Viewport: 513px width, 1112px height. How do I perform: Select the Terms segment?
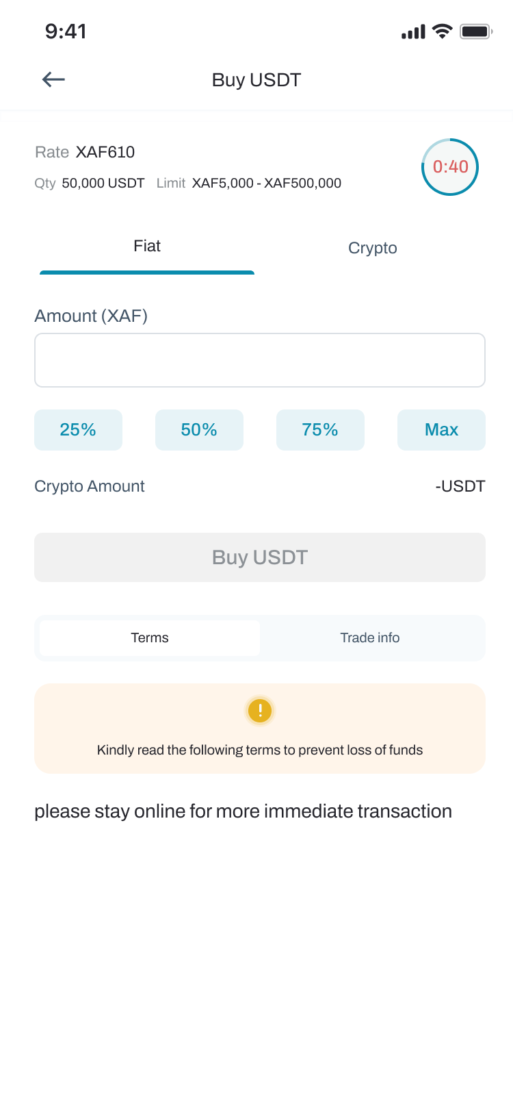[x=150, y=638]
